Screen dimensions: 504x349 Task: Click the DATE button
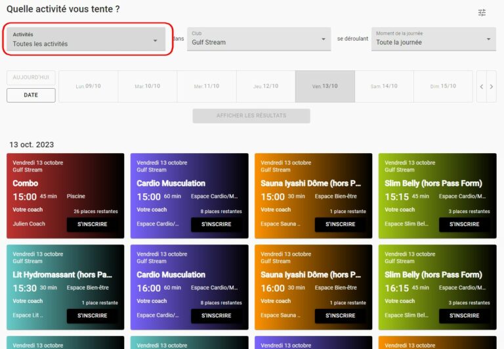[x=31, y=95]
